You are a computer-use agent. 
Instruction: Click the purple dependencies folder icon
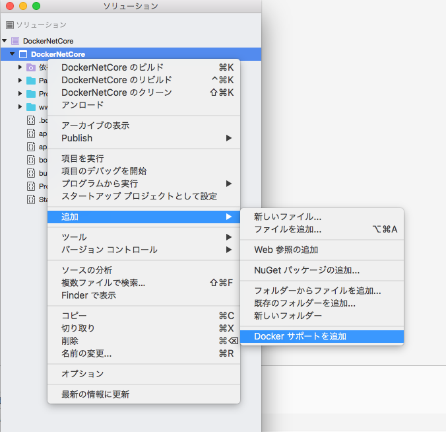(31, 67)
